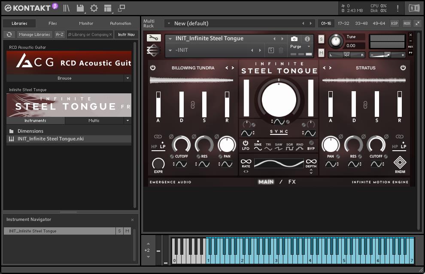Click the save floppy disk icon
Viewport: 425px width, 274px height.
coord(80,8)
